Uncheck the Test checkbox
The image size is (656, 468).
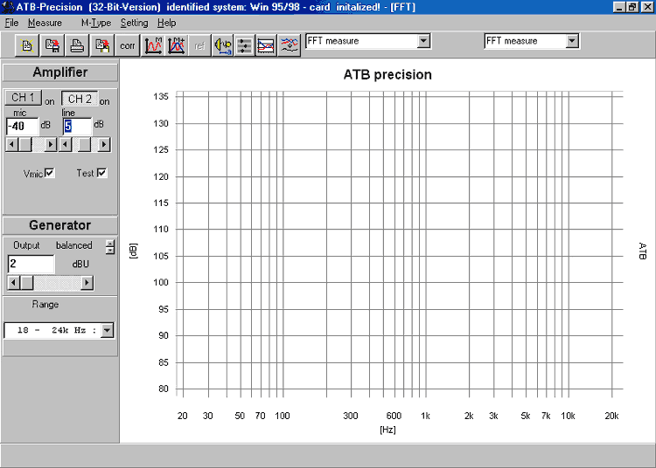tap(101, 172)
